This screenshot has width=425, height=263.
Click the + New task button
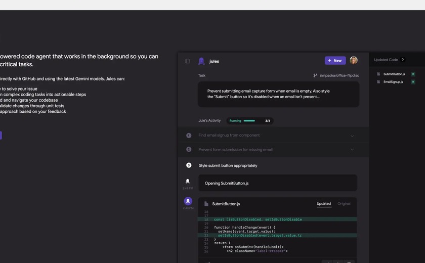point(335,61)
